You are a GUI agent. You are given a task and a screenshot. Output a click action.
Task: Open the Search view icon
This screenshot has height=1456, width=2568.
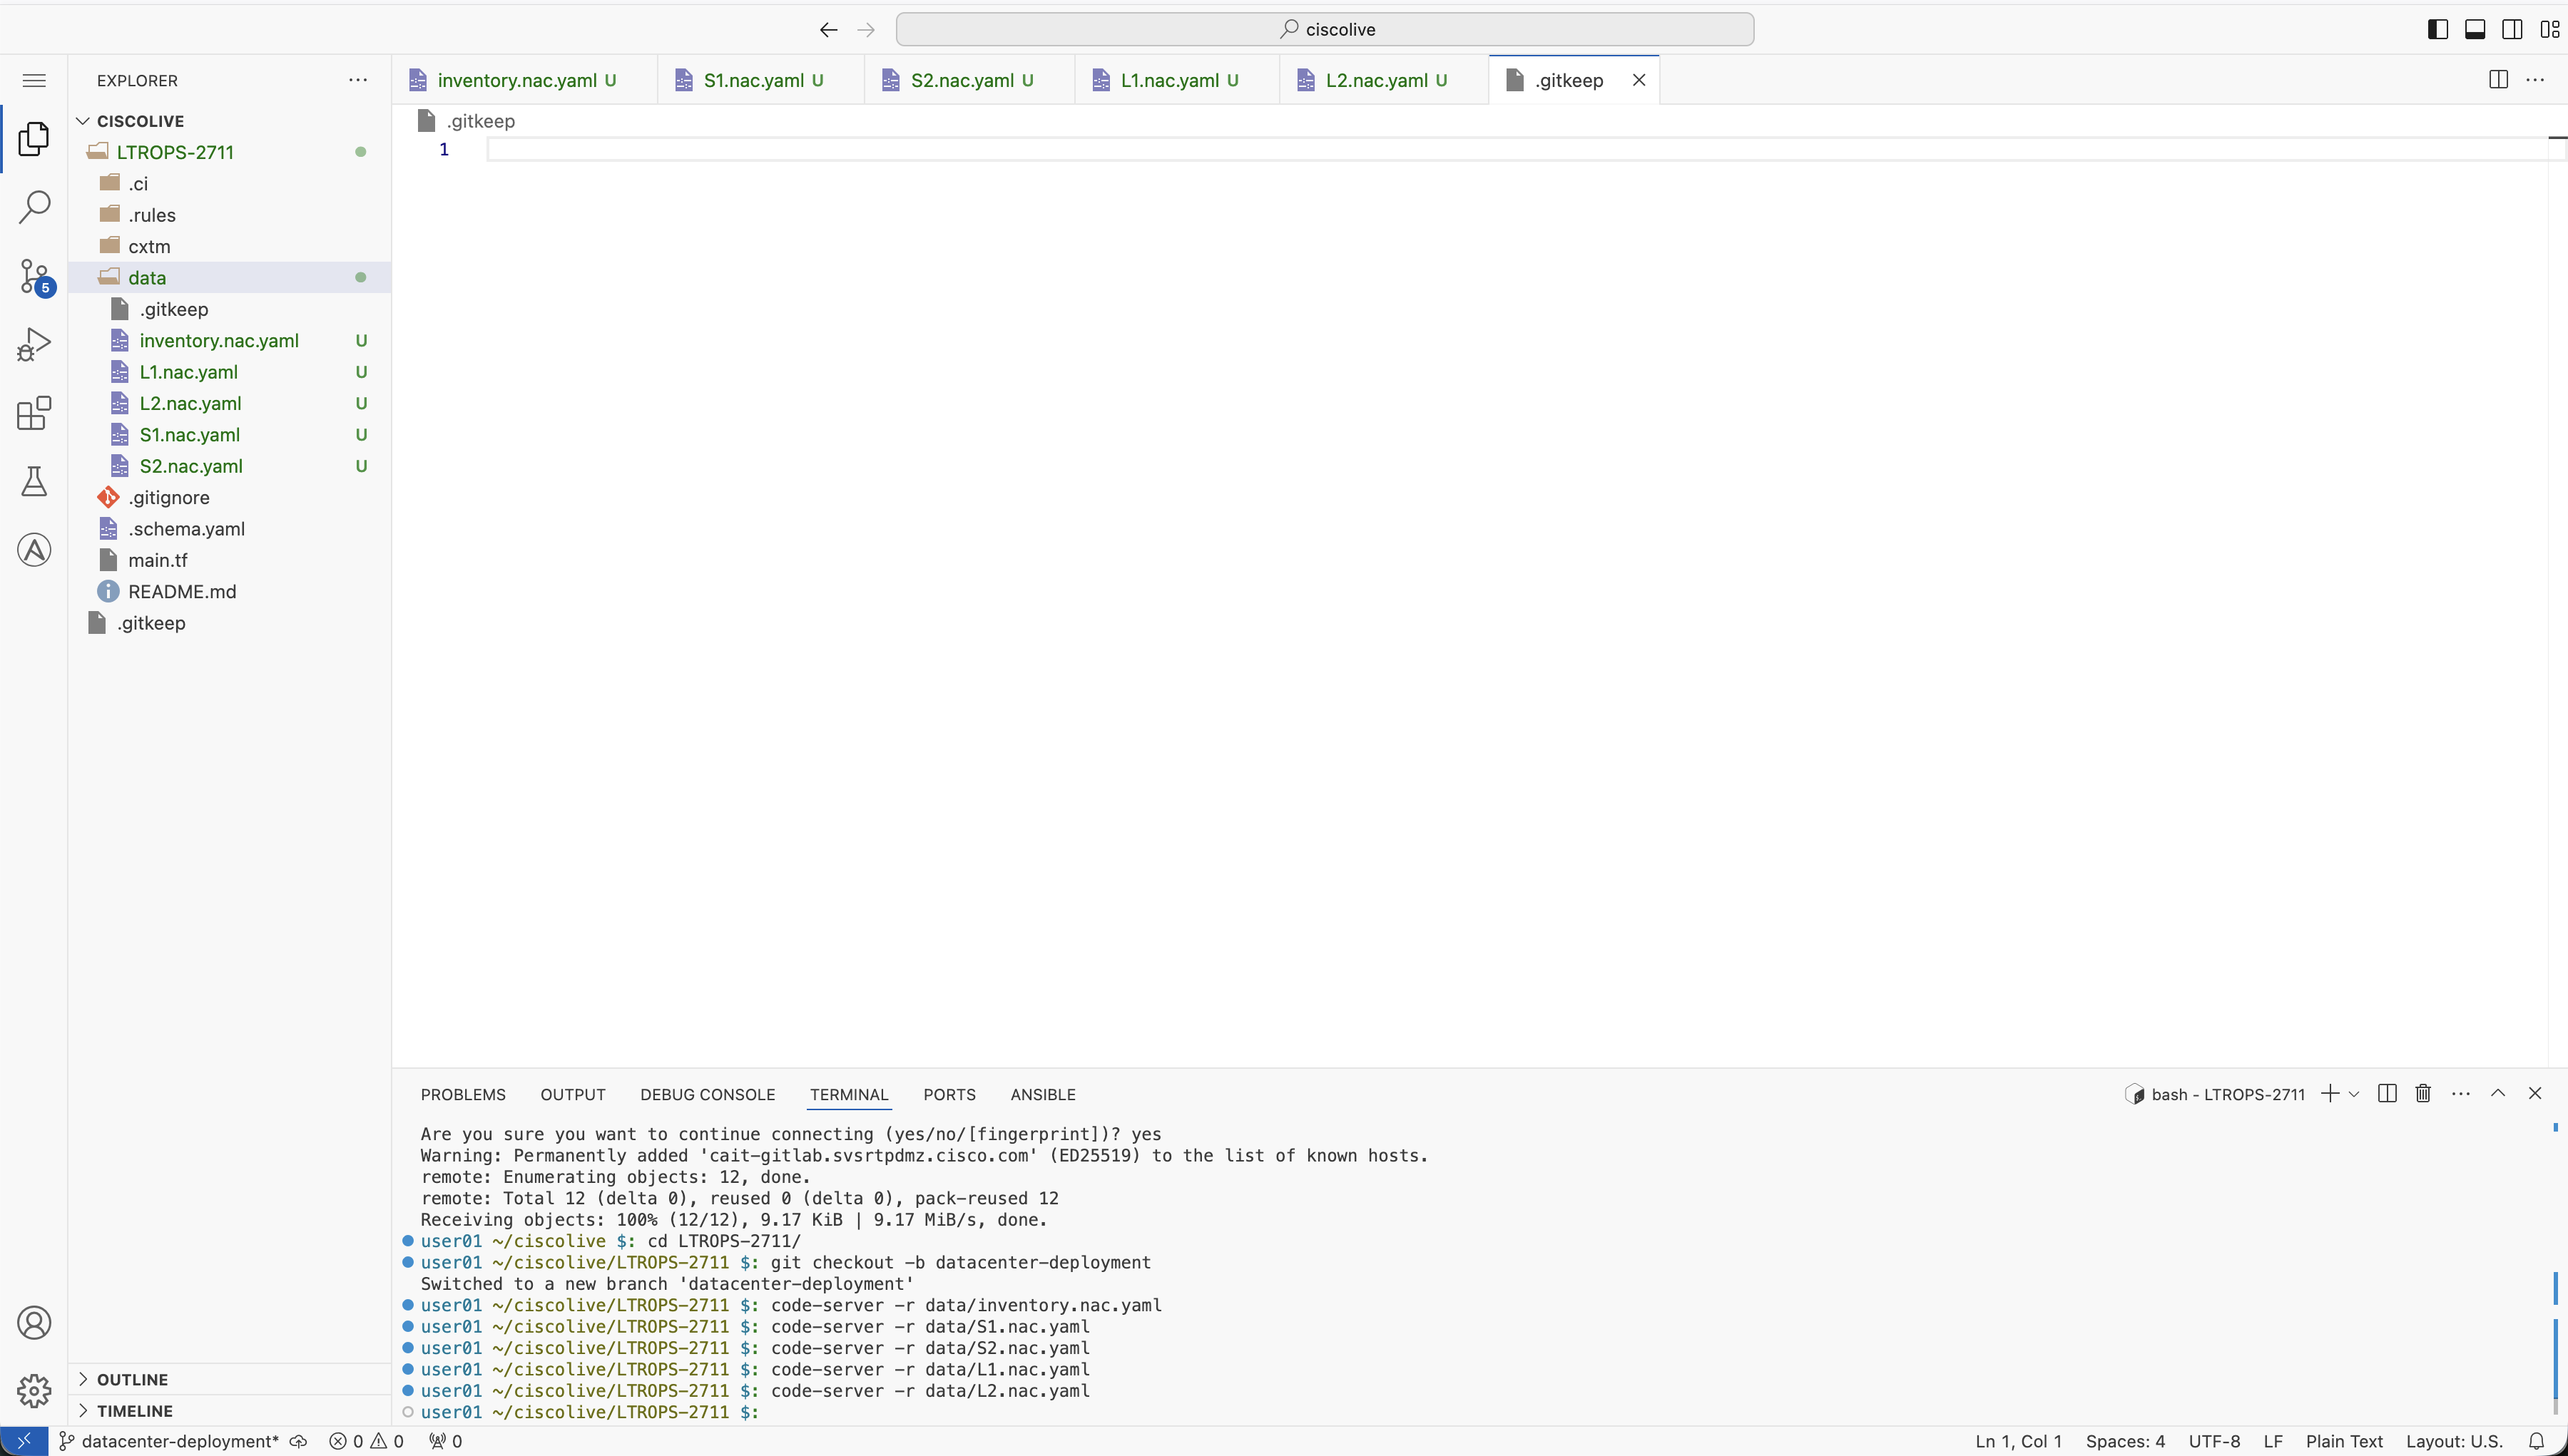pyautogui.click(x=34, y=207)
